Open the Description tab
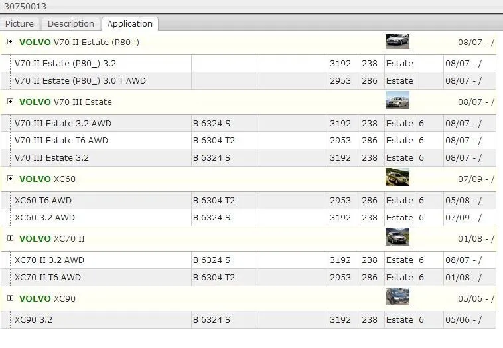This screenshot has width=503, height=348. 70,24
